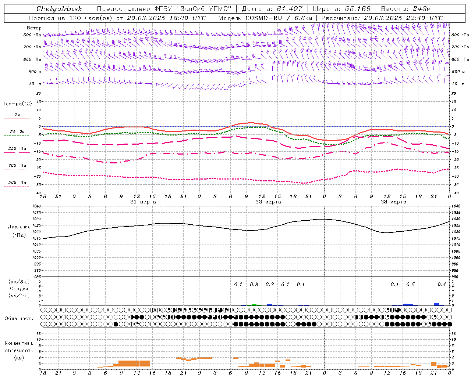Click the '700 гПа' temperature legend entry
The width and height of the screenshot is (471, 376).
coord(17,166)
